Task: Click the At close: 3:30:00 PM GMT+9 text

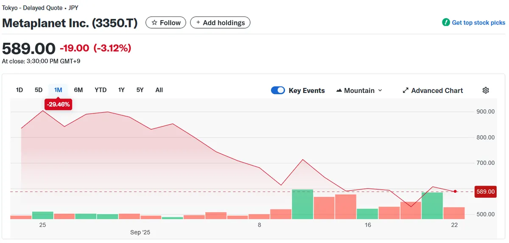Action: tap(41, 61)
